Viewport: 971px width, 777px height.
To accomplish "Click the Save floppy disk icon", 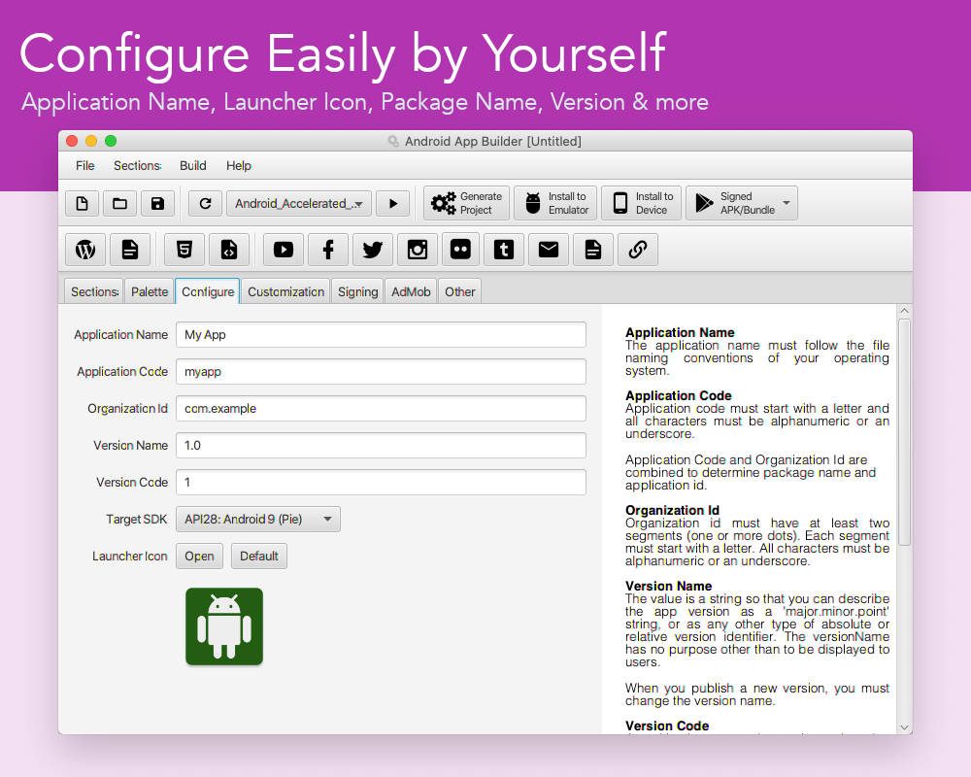I will coord(157,203).
